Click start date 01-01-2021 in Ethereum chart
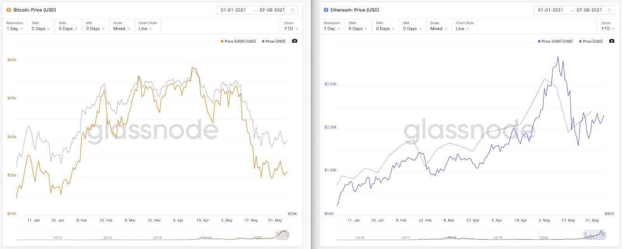The width and height of the screenshot is (622, 249). 550,10
